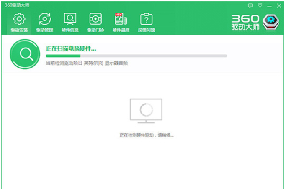The image size is (286, 190).
Task: Click the 360 驱动大师 logo text
Action: coord(245,23)
